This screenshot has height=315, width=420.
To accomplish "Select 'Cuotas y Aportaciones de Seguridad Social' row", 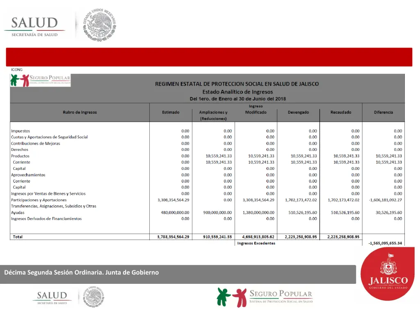I will 49,137.
